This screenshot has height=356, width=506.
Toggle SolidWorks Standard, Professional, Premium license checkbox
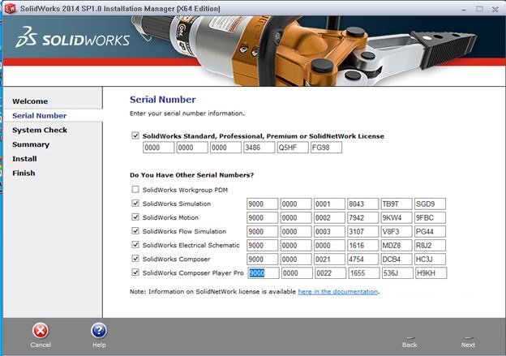[x=135, y=135]
